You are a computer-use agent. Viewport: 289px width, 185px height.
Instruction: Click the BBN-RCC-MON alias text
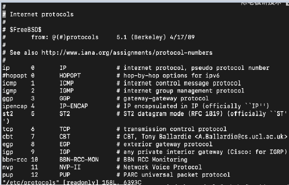click(79, 159)
